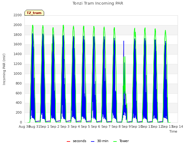Click the 600 y-axis tick label
The height and width of the screenshot is (147, 196).
[19, 93]
